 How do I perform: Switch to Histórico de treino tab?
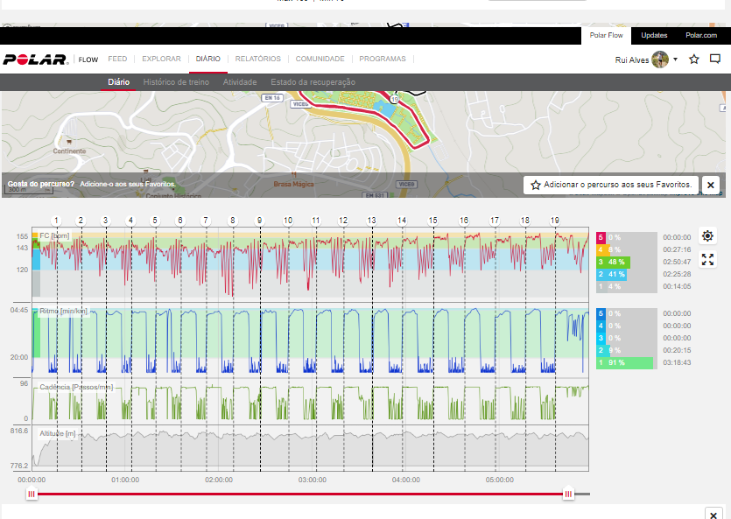(x=176, y=82)
